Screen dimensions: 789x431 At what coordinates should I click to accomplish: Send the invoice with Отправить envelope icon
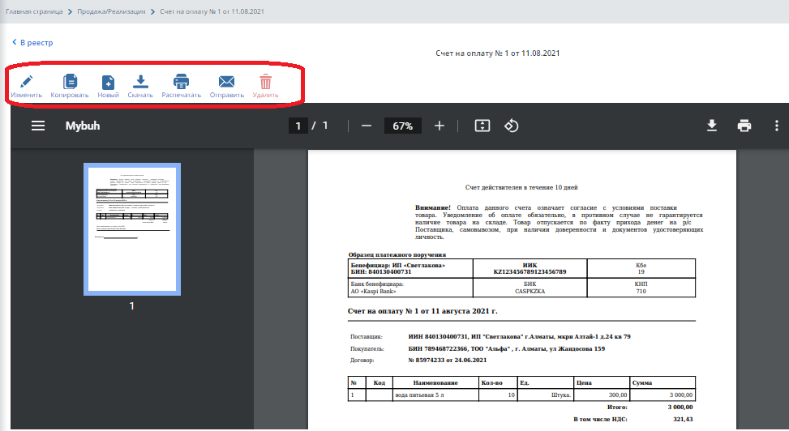[x=226, y=82]
